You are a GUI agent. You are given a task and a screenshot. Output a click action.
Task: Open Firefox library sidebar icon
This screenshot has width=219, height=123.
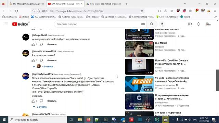172,11
